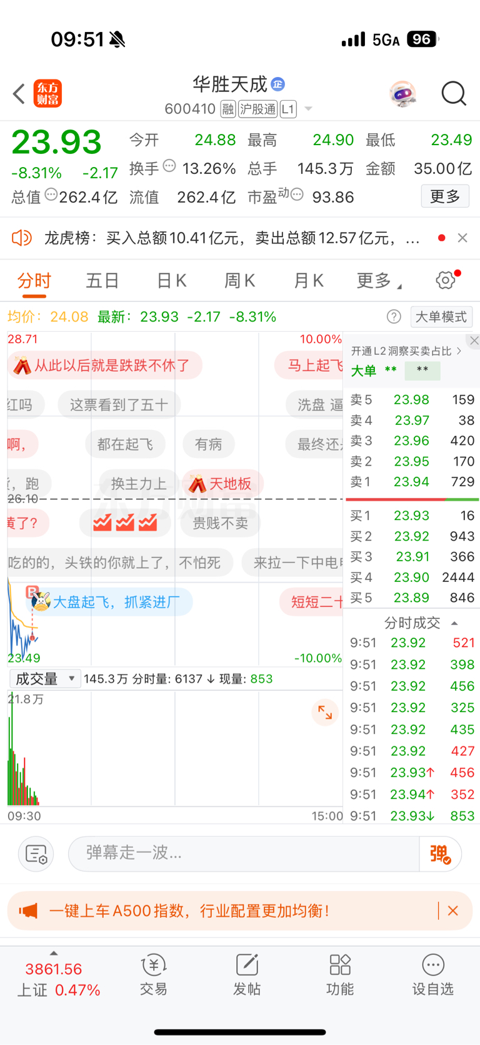Tap the 融 margin tag
The width and height of the screenshot is (480, 1045).
coord(228,109)
